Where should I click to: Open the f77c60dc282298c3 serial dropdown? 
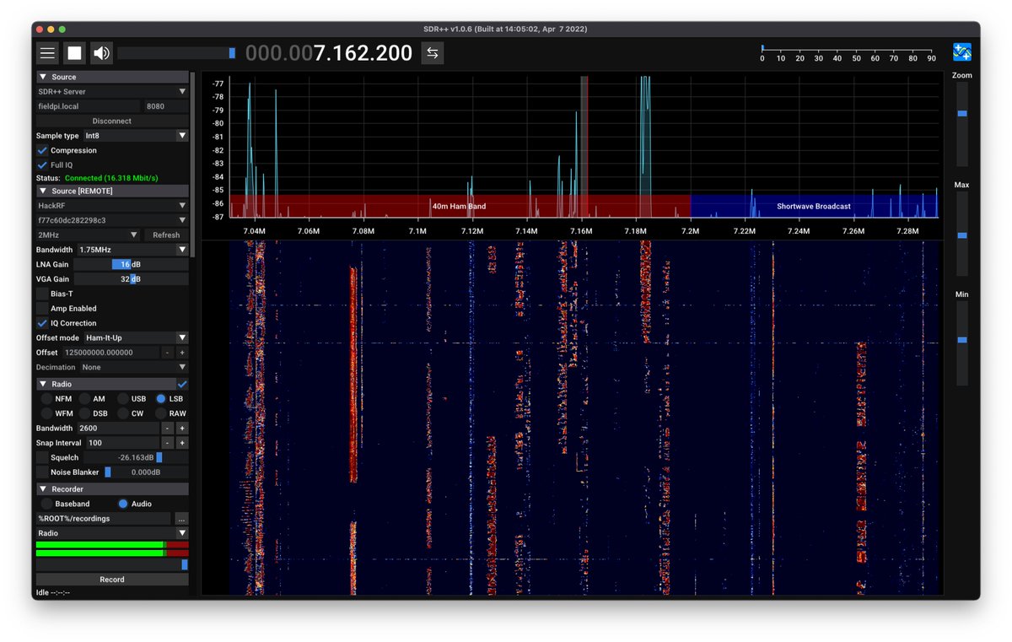[x=112, y=220]
